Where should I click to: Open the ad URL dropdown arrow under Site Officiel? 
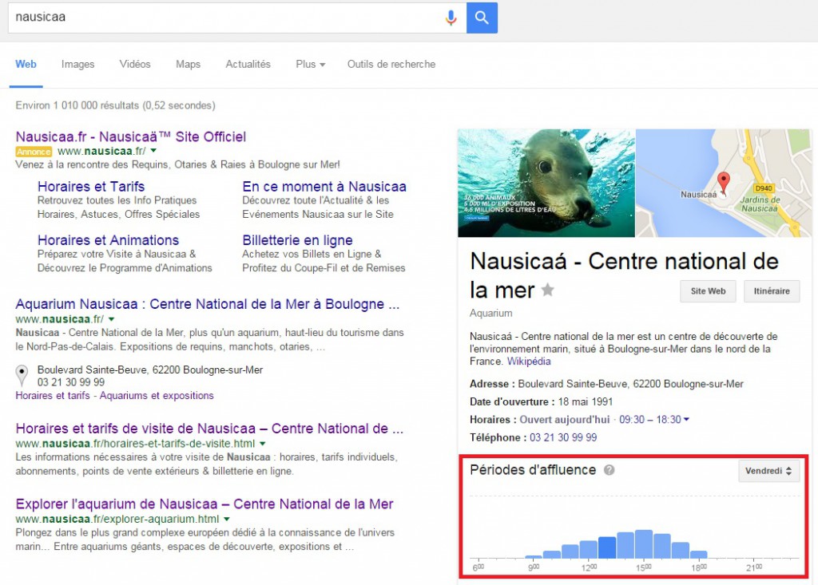(x=153, y=151)
